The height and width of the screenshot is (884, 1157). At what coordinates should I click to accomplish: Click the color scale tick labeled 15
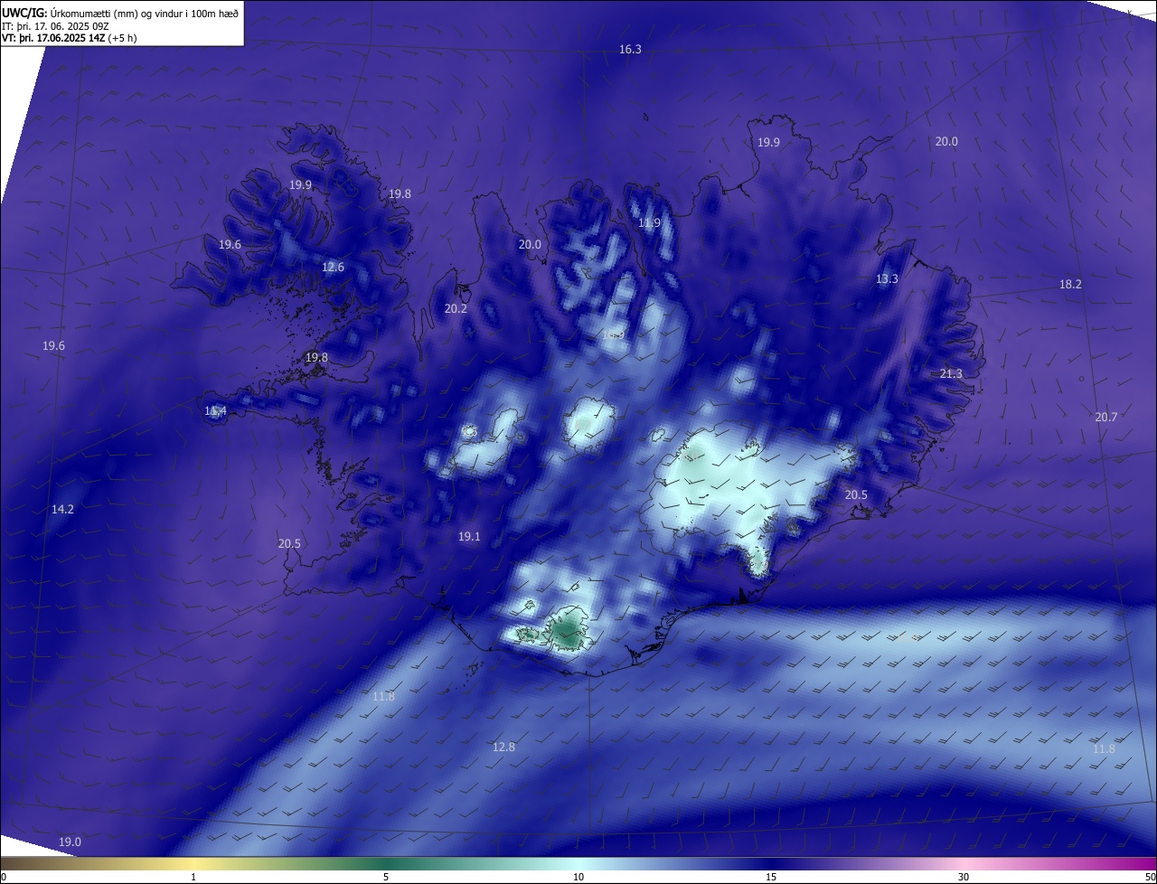(x=771, y=877)
